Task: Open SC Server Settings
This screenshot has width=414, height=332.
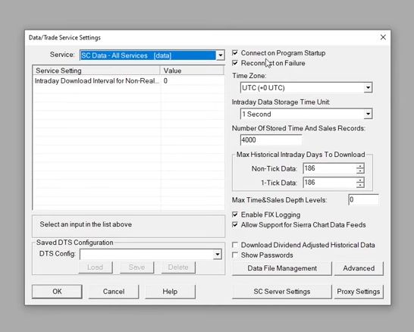Action: [282, 292]
